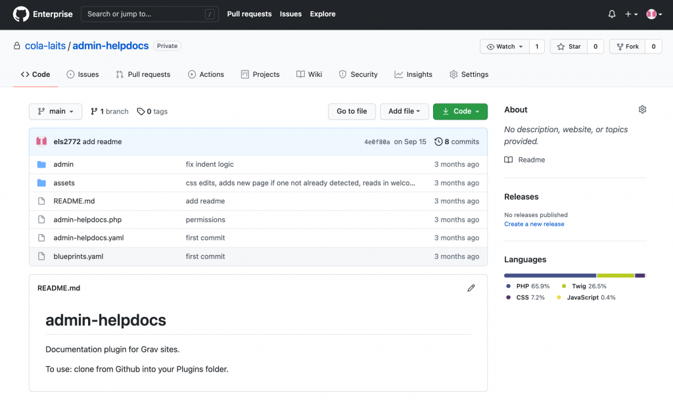Select the Projects tab
The image size is (673, 407).
click(x=260, y=74)
